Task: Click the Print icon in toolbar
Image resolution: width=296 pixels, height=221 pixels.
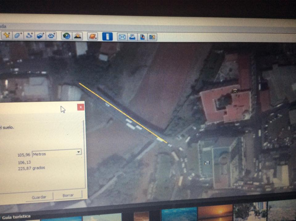Action: pos(132,37)
